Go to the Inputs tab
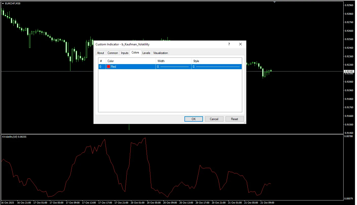 coord(124,53)
